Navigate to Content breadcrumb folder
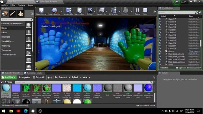 63,77
